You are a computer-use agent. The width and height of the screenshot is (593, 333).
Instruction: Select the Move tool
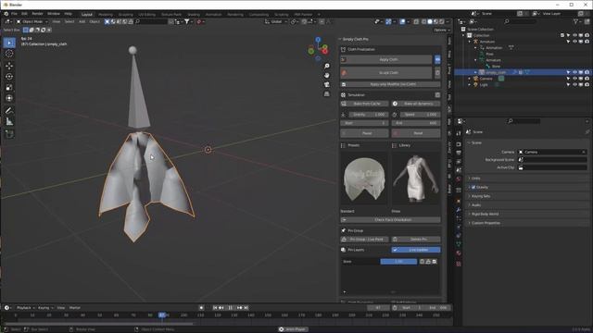click(x=9, y=66)
